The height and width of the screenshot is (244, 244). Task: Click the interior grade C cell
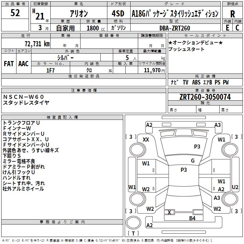[237, 28]
